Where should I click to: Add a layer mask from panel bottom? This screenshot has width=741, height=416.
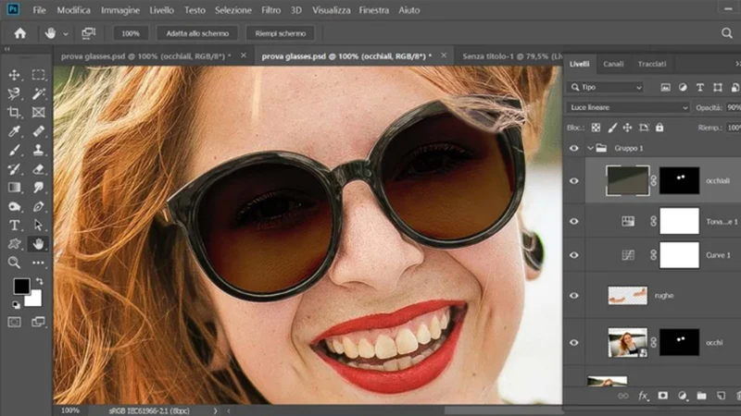662,396
